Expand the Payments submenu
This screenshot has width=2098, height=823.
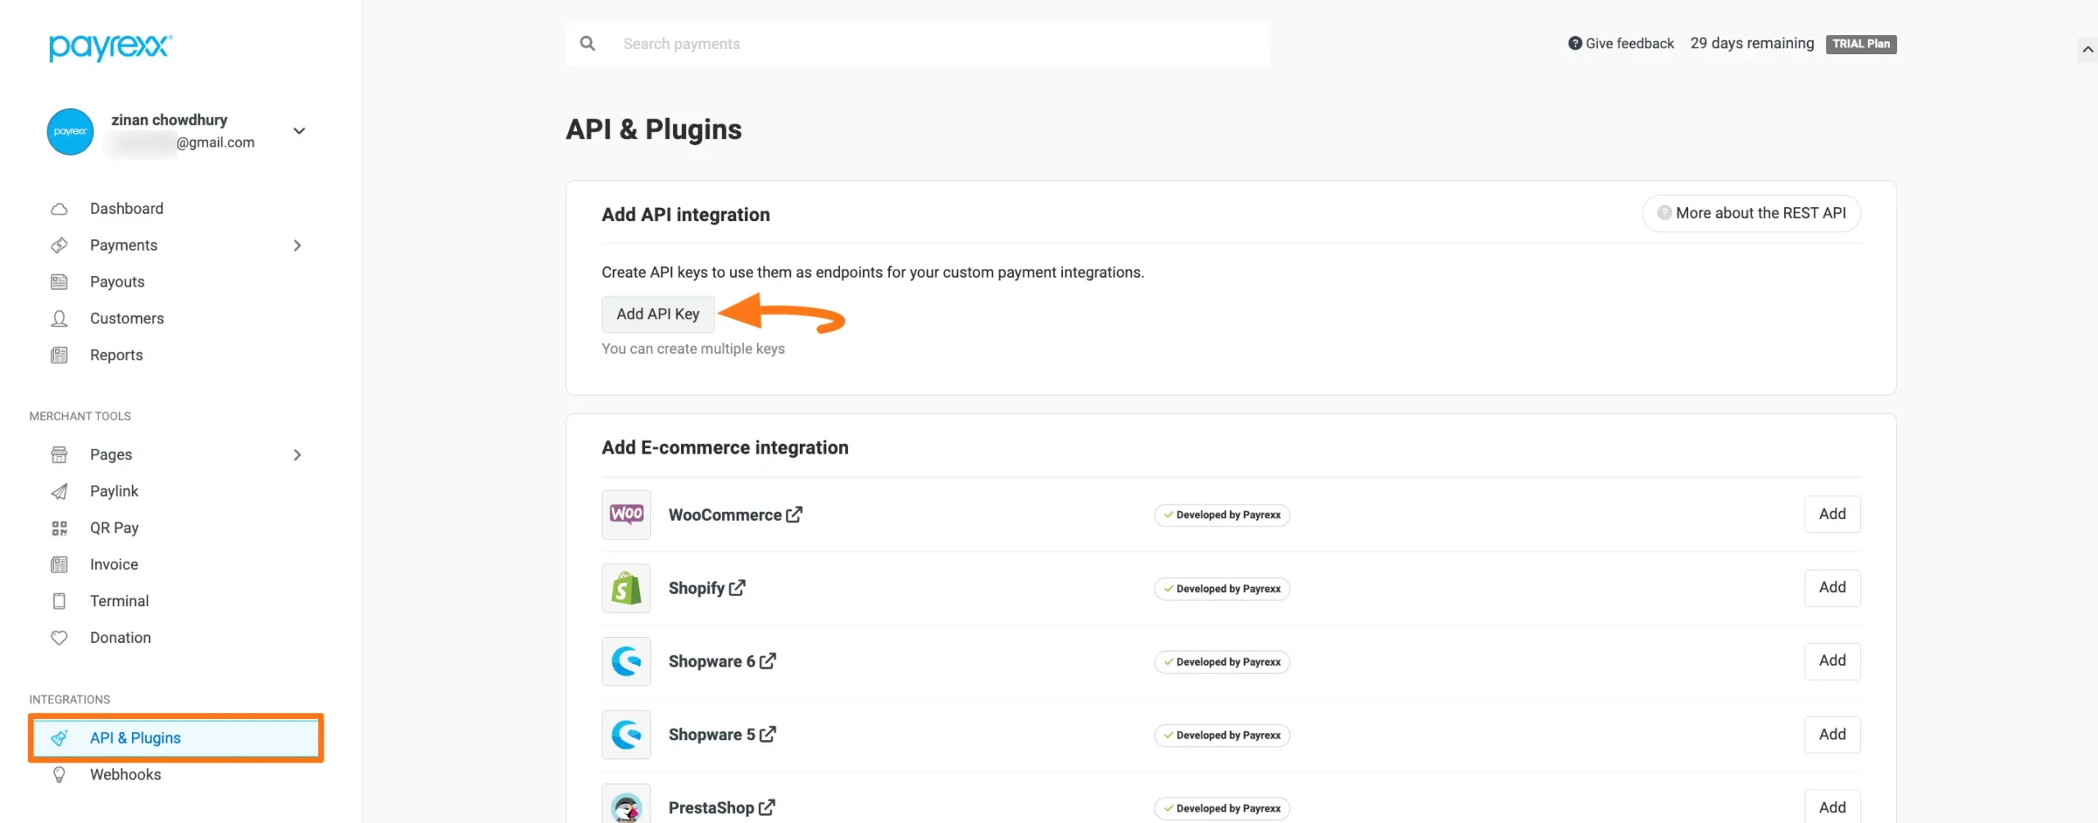297,245
